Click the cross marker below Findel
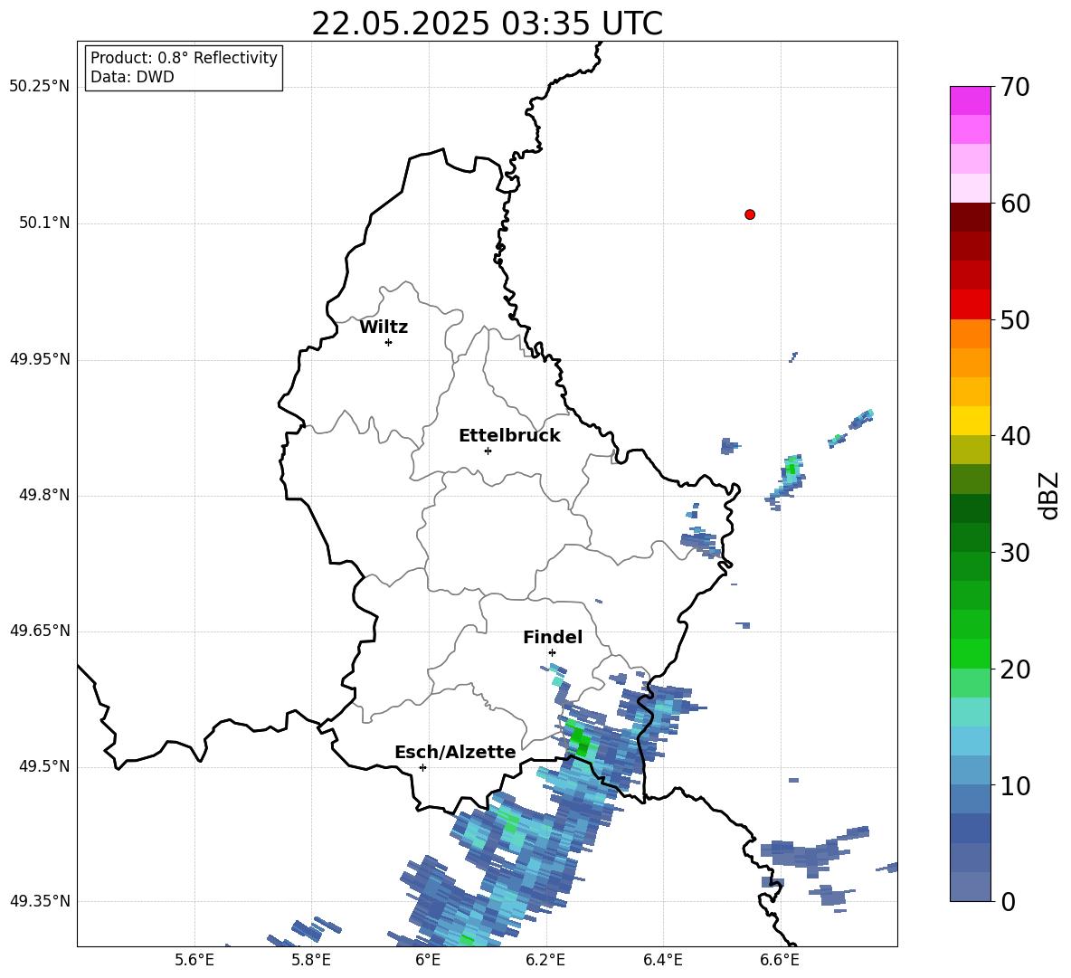Viewport: 1071px width, 978px height. (552, 653)
